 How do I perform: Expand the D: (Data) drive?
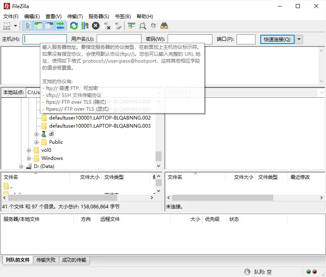[x=21, y=167]
